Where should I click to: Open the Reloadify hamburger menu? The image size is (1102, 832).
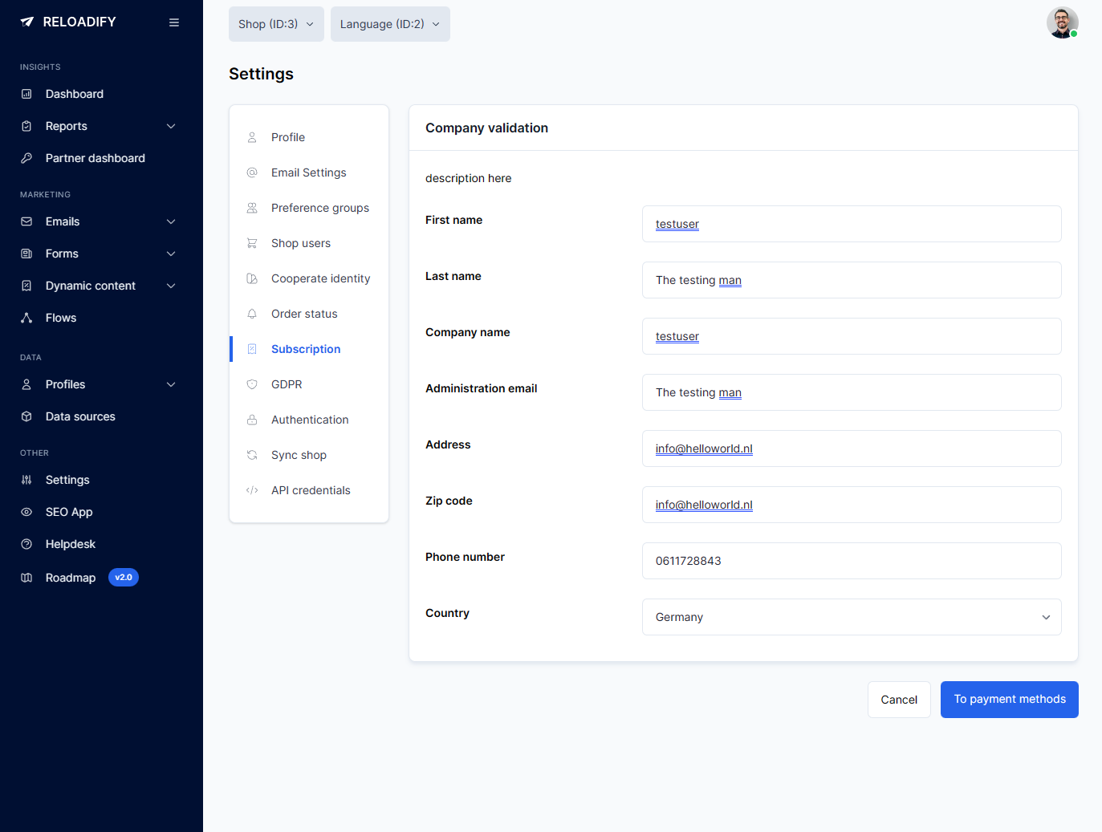click(x=174, y=22)
